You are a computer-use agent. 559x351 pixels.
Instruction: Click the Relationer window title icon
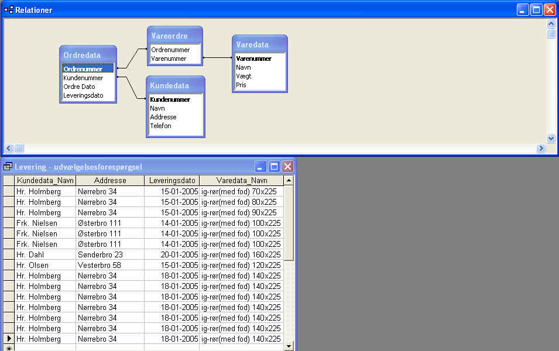[x=8, y=10]
